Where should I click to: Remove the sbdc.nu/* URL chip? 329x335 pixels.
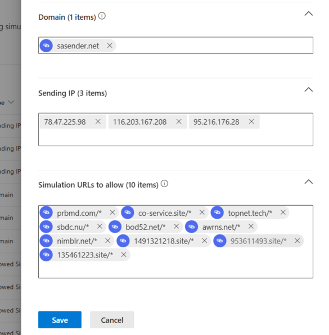(x=100, y=227)
